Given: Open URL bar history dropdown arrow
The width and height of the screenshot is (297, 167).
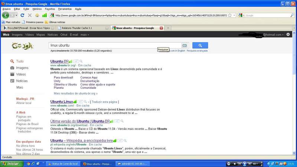Looking at the screenshot, I should coord(234,15).
